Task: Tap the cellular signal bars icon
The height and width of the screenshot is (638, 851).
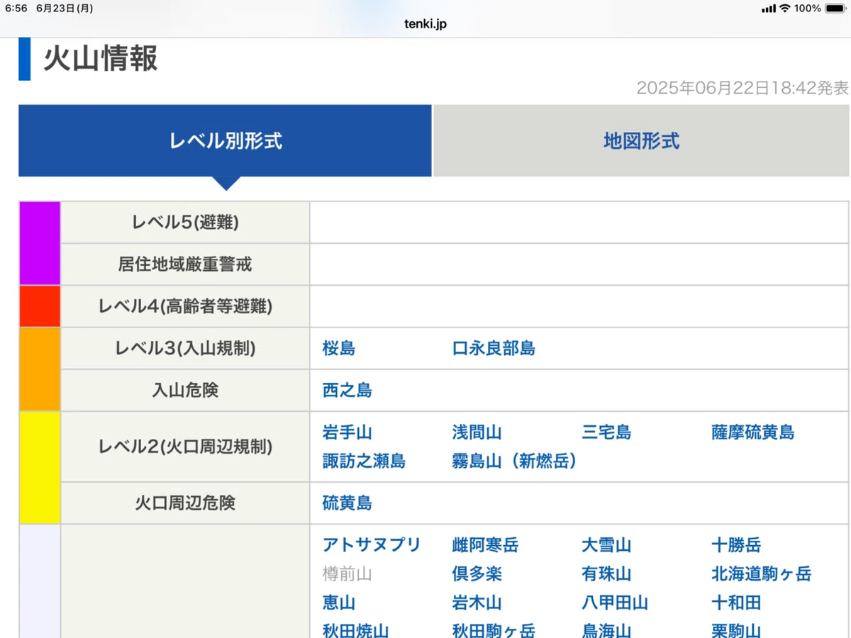Action: tap(769, 9)
